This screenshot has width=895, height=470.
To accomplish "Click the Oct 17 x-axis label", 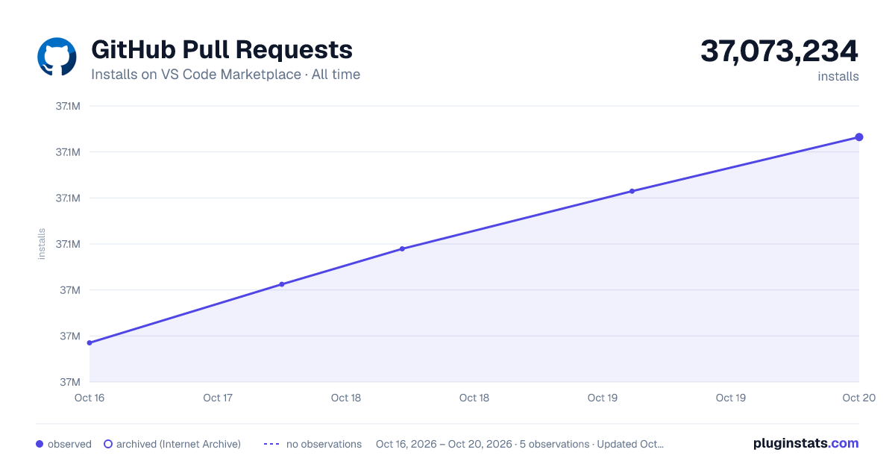I will click(218, 398).
